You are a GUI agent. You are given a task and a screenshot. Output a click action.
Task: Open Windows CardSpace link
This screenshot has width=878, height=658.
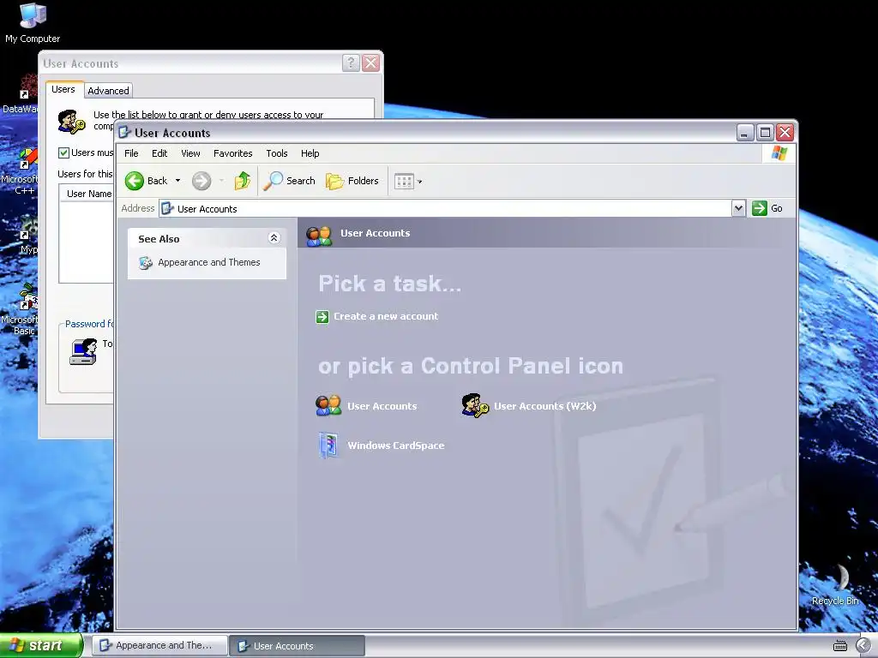396,446
